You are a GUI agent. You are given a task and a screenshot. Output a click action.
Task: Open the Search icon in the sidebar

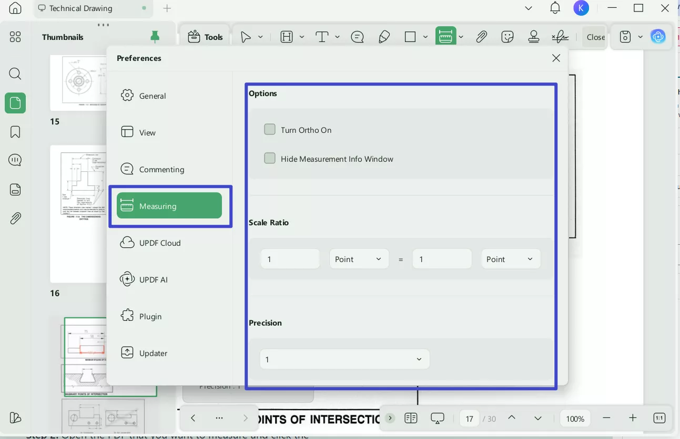pyautogui.click(x=15, y=74)
